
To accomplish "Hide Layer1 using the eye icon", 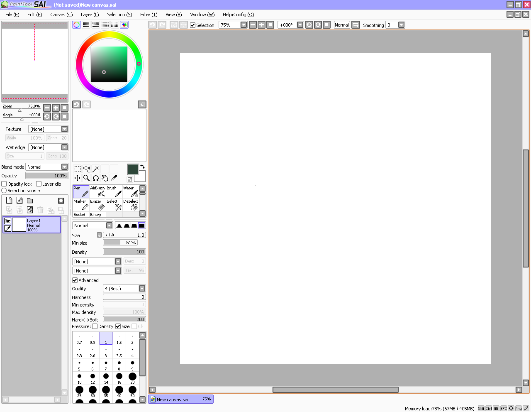I will 7,221.
